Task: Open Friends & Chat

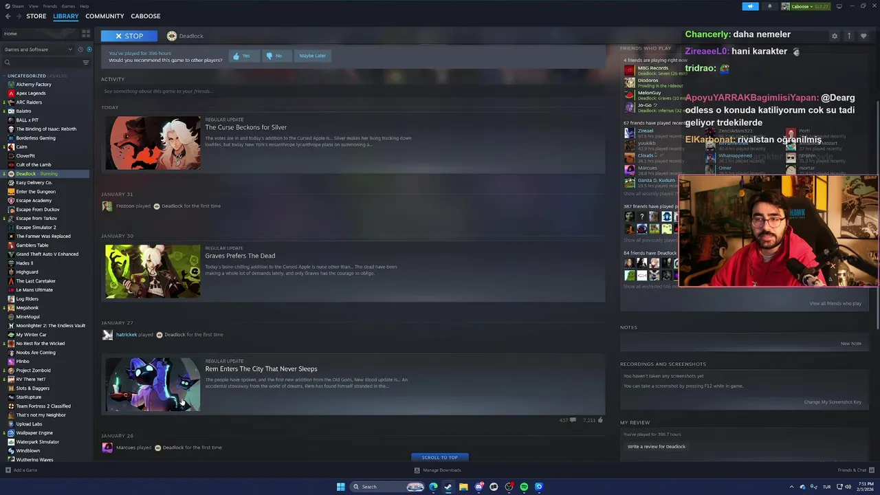Action: coord(856,470)
